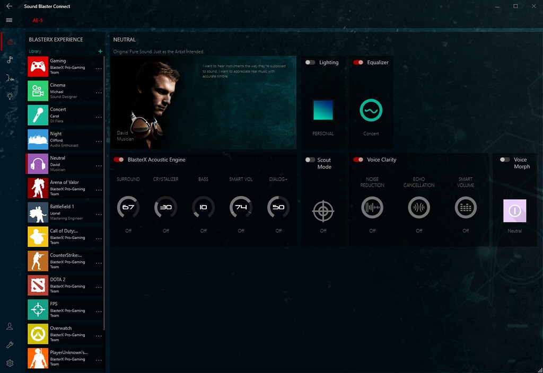Toggle the Scout Mode switch
The image size is (543, 373).
310,160
